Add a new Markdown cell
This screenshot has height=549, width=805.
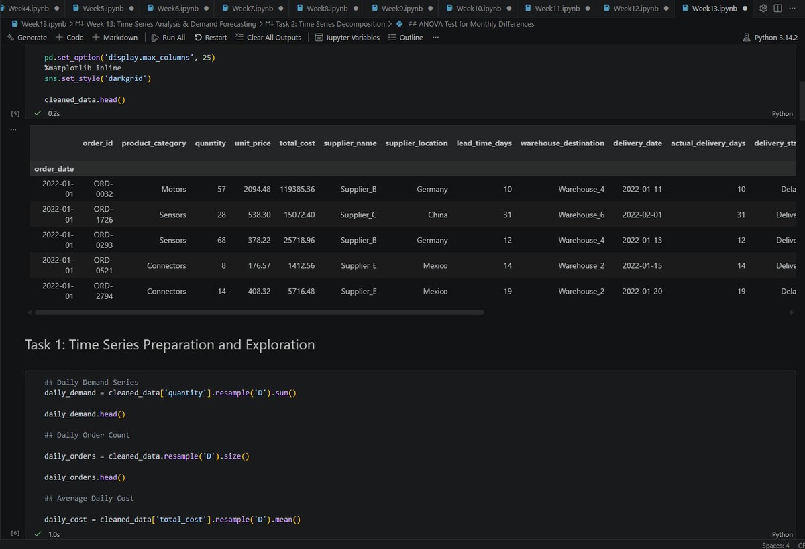[x=115, y=38]
